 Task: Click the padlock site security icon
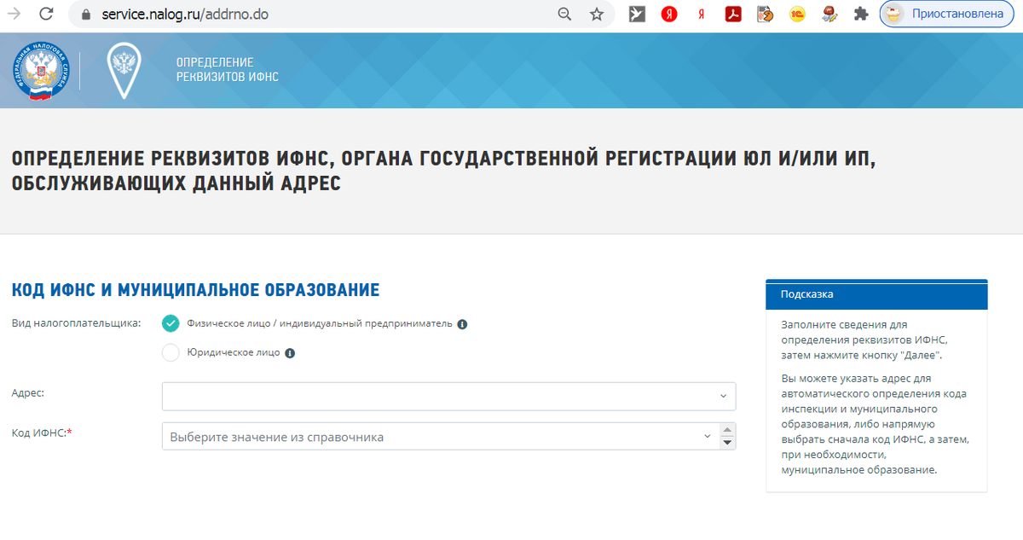pos(84,15)
